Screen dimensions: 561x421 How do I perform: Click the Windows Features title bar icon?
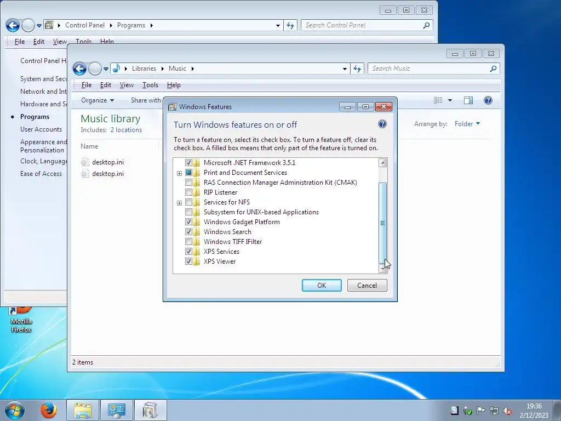coord(173,107)
